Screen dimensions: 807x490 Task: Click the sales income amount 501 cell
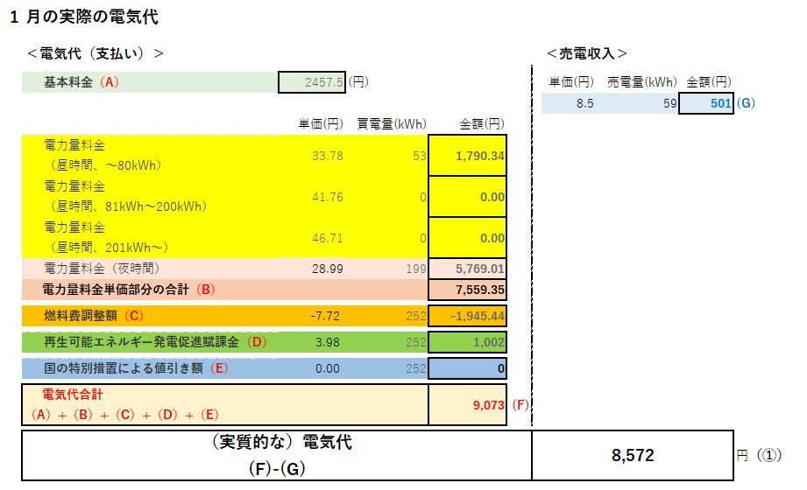(x=707, y=103)
